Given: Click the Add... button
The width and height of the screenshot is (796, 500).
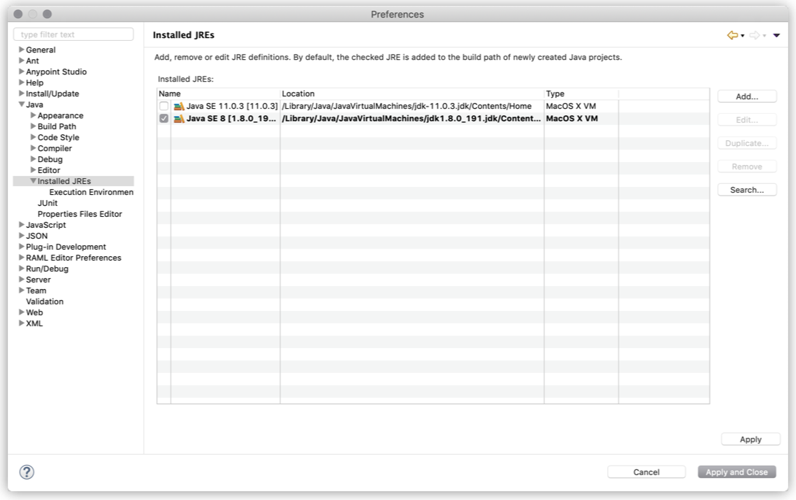Looking at the screenshot, I should (x=746, y=96).
